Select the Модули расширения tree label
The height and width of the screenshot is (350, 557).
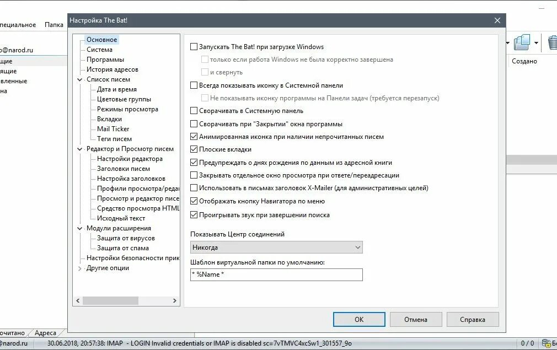[119, 229]
